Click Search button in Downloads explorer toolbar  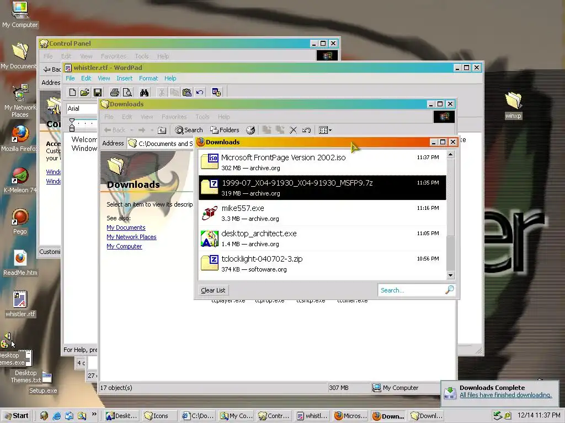coord(189,130)
